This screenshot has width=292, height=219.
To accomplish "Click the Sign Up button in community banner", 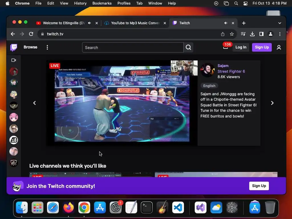I will [x=259, y=186].
